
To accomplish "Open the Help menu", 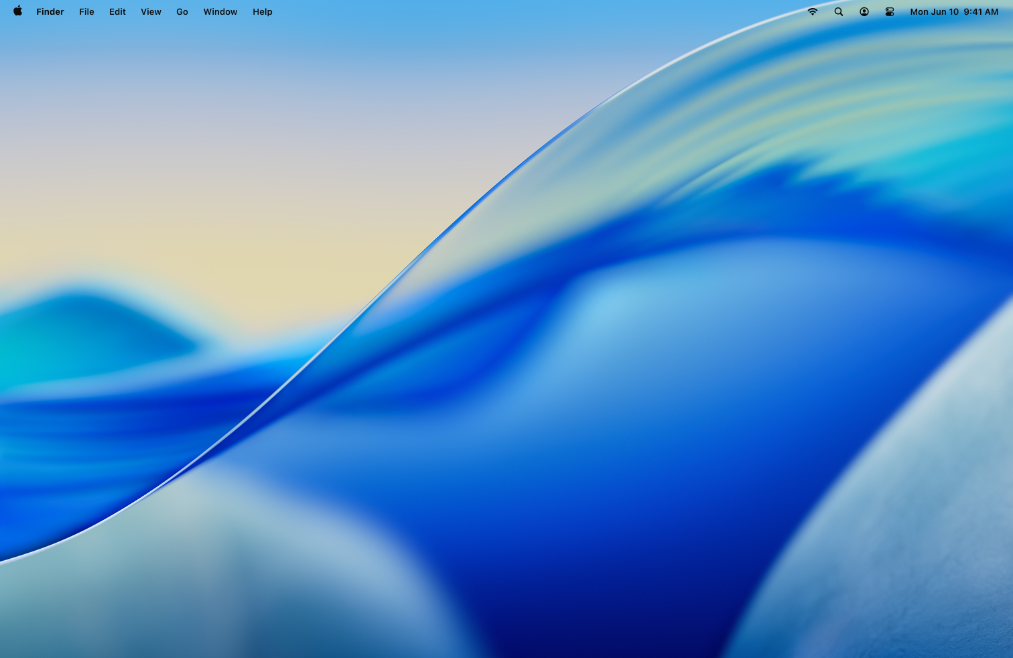I will [262, 11].
